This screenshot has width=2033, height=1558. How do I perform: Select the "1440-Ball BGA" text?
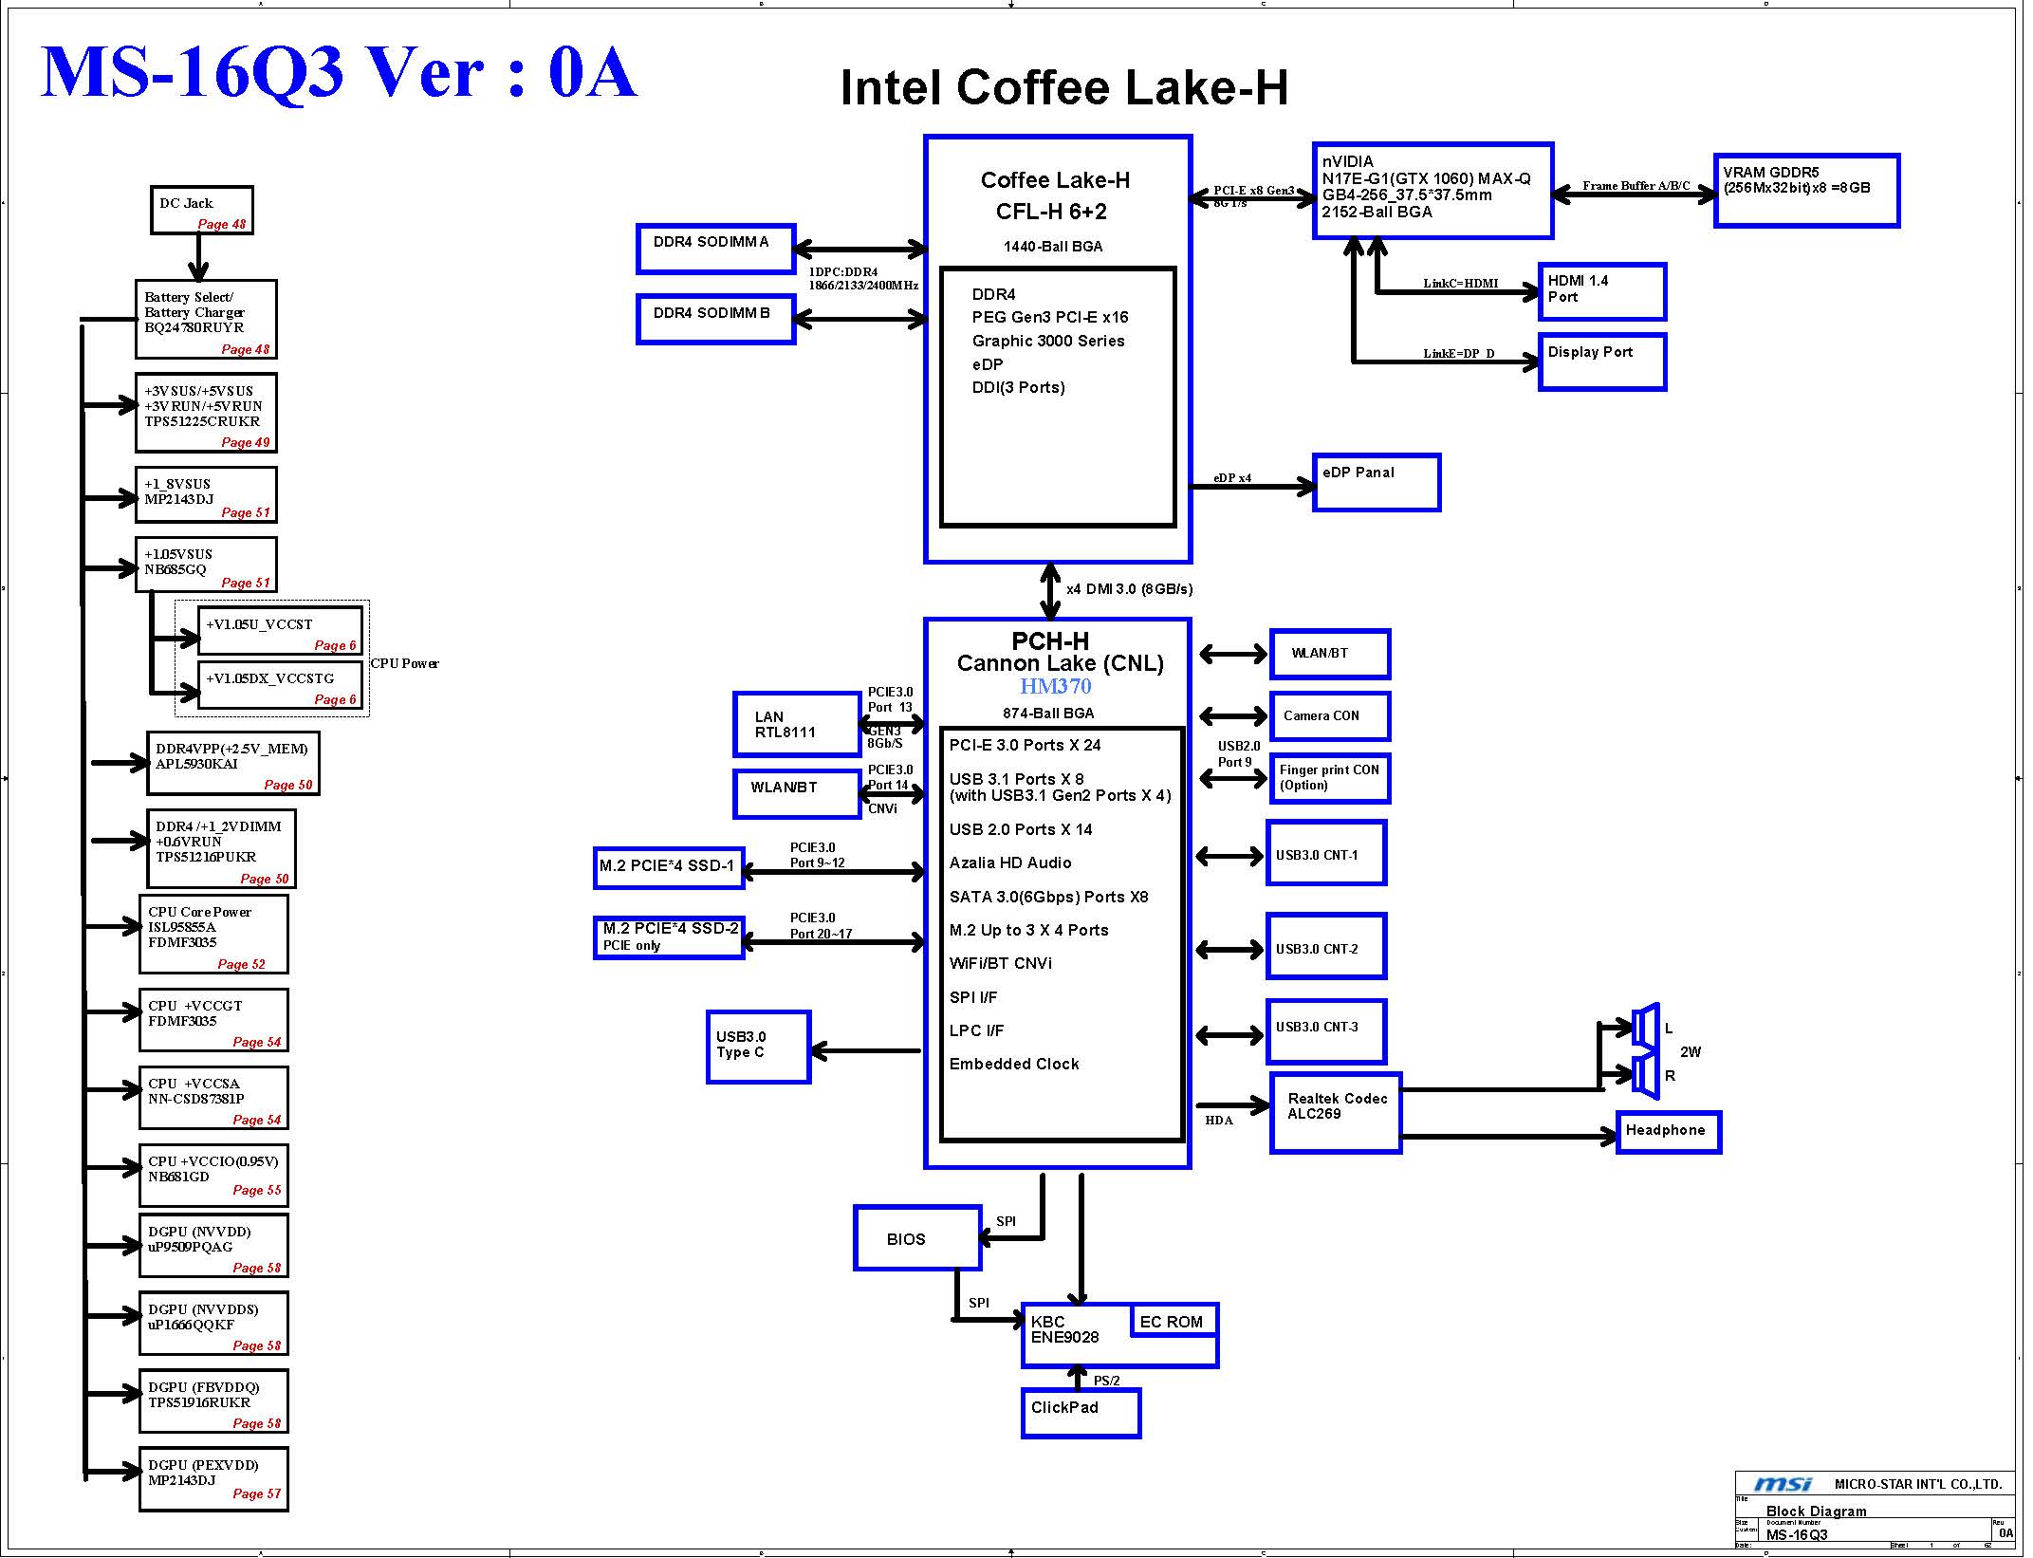[x=1053, y=247]
